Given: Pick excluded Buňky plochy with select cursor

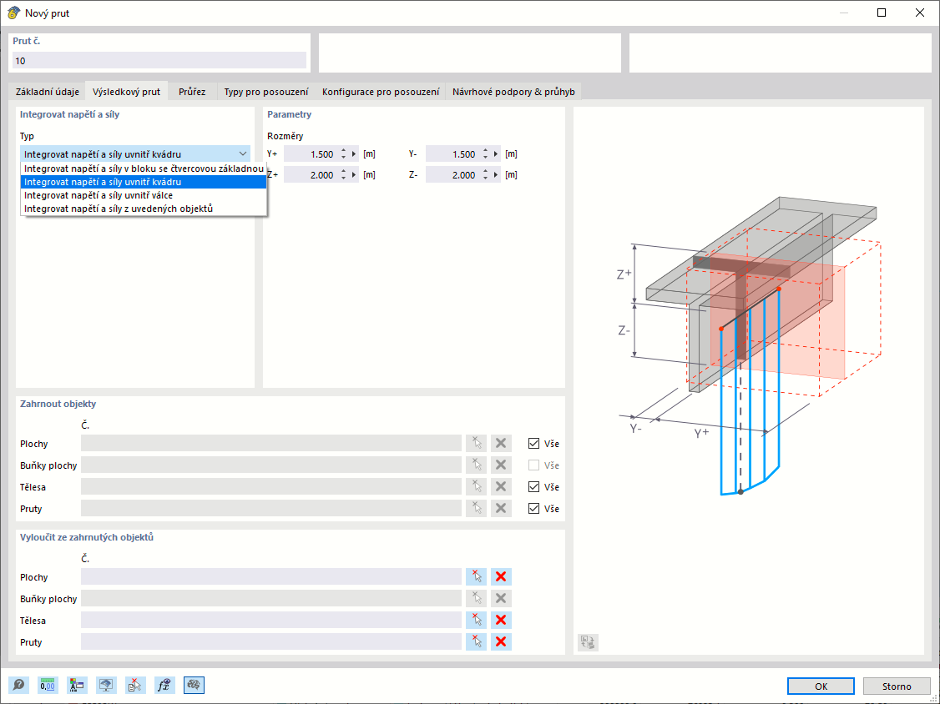Looking at the screenshot, I should (x=477, y=599).
